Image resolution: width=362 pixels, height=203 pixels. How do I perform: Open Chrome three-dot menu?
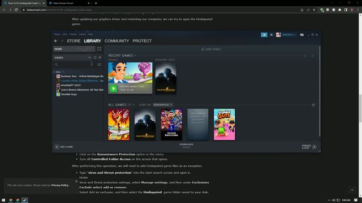pos(358,10)
